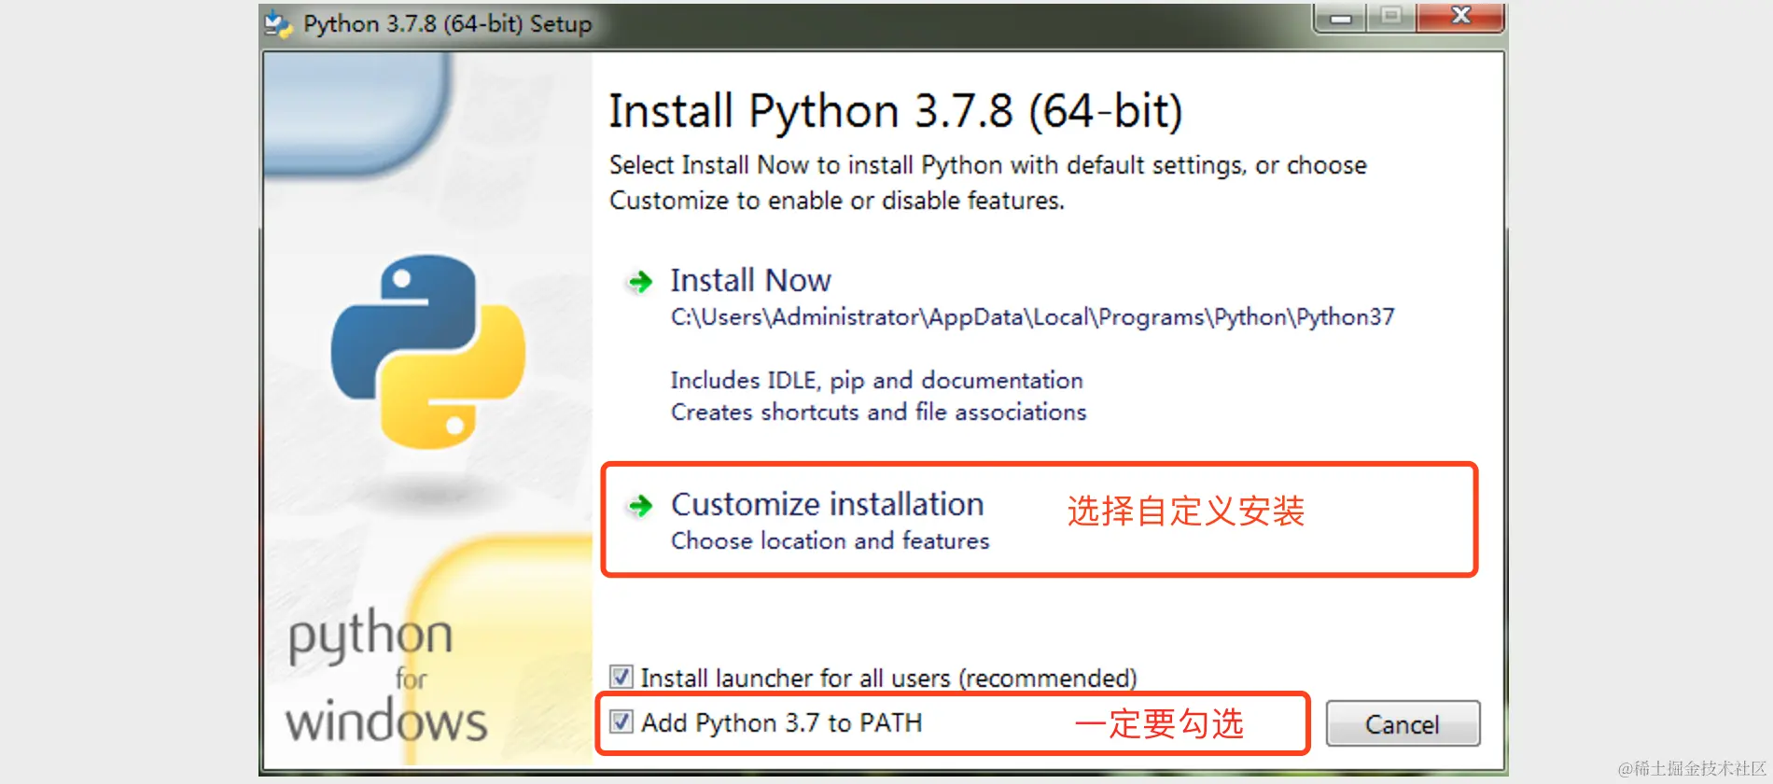Click the Python logo in the side panel

[428, 352]
